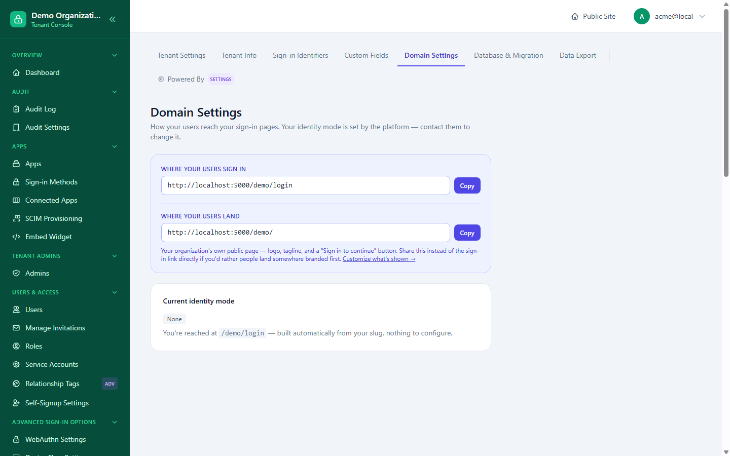
Task: Collapse the Apps sidebar section
Action: [115, 146]
